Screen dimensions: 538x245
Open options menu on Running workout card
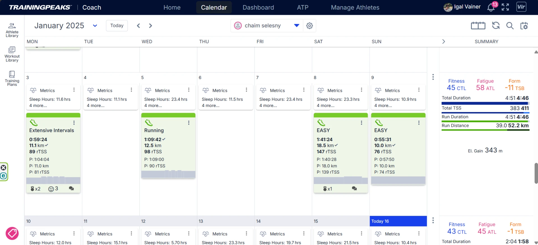(189, 123)
